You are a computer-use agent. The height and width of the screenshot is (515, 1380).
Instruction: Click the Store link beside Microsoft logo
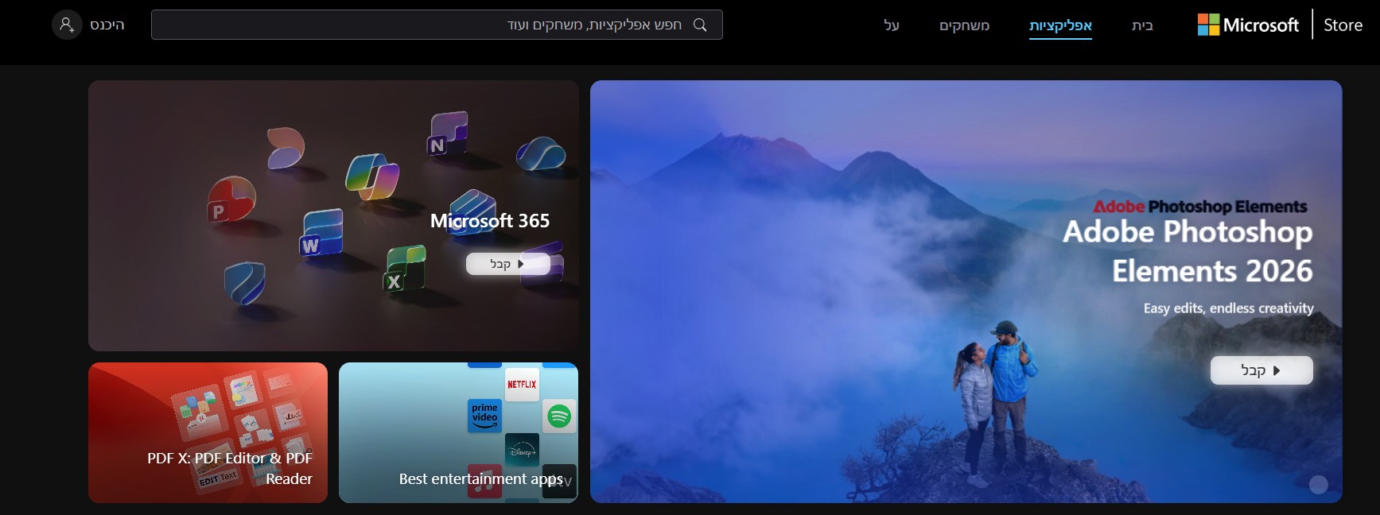pos(1343,25)
